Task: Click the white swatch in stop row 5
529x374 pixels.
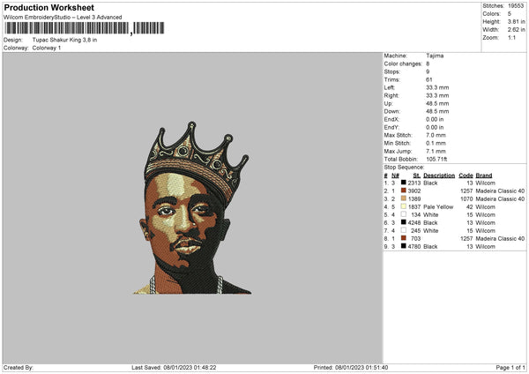Action: [403, 214]
